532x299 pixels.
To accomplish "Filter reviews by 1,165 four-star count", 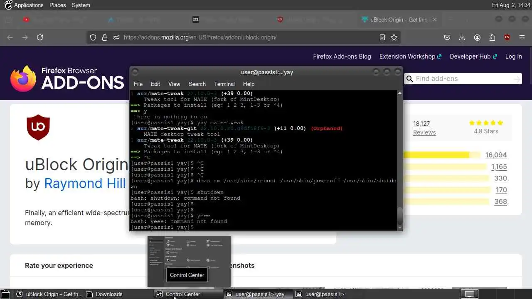I will (x=499, y=167).
